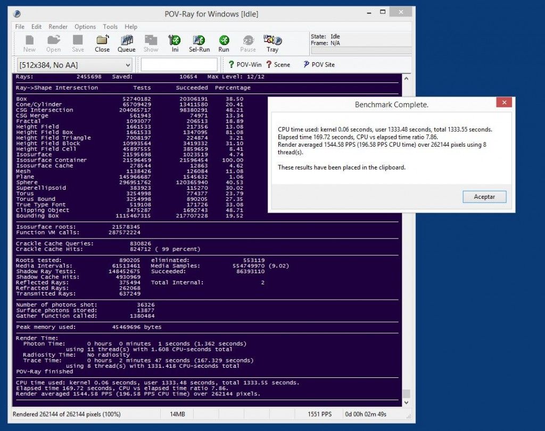This screenshot has height=431, width=545.
Task: Click the Open file toolbar icon
Action: point(54,44)
